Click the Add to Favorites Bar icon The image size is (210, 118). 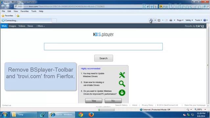click(18, 16)
